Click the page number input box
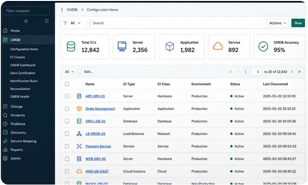The width and height of the screenshot is (308, 185). [257, 72]
